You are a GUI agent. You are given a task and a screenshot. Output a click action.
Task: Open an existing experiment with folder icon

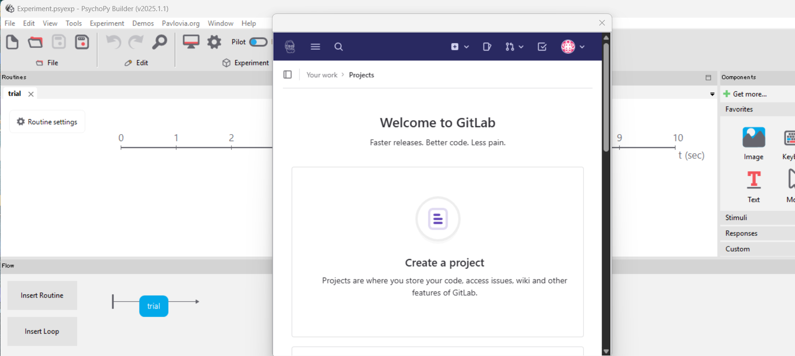pyautogui.click(x=35, y=42)
